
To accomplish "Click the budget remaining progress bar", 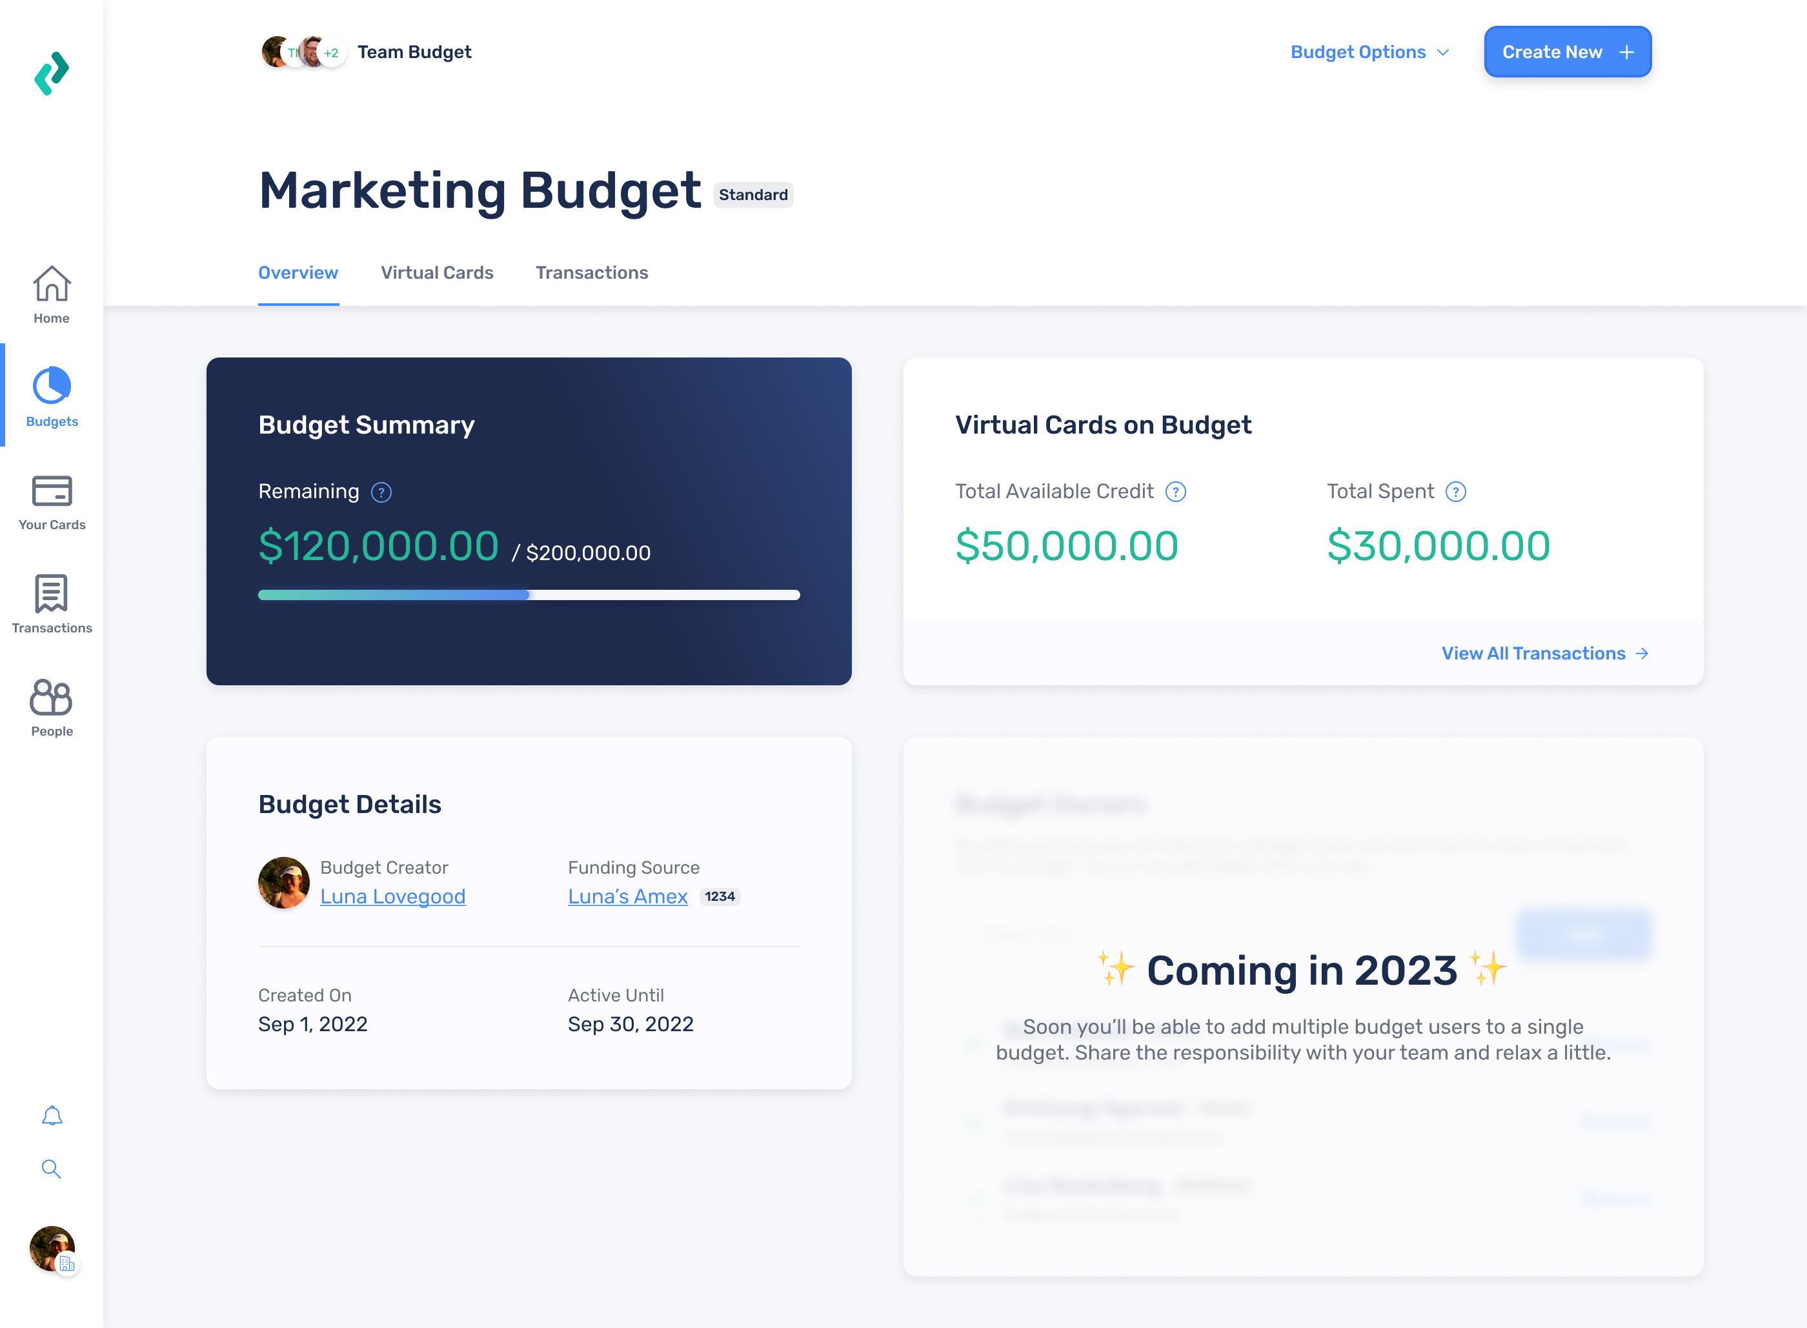I will pyautogui.click(x=528, y=595).
